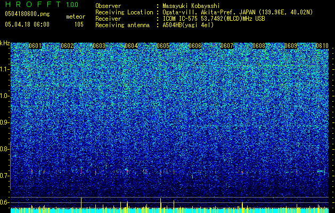Click the 0.7 kHz axis label
Screen dimensions: 335x213
point(5,176)
